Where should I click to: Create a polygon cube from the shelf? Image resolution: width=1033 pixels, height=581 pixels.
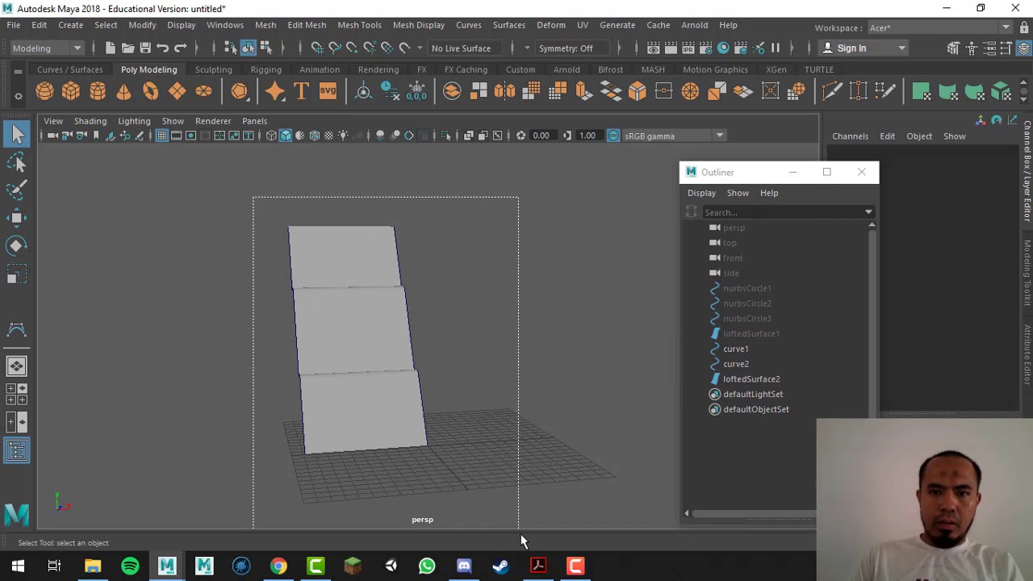[71, 91]
